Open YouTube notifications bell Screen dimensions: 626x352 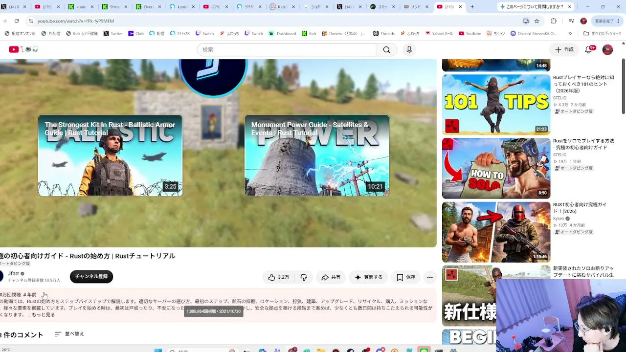pos(589,49)
